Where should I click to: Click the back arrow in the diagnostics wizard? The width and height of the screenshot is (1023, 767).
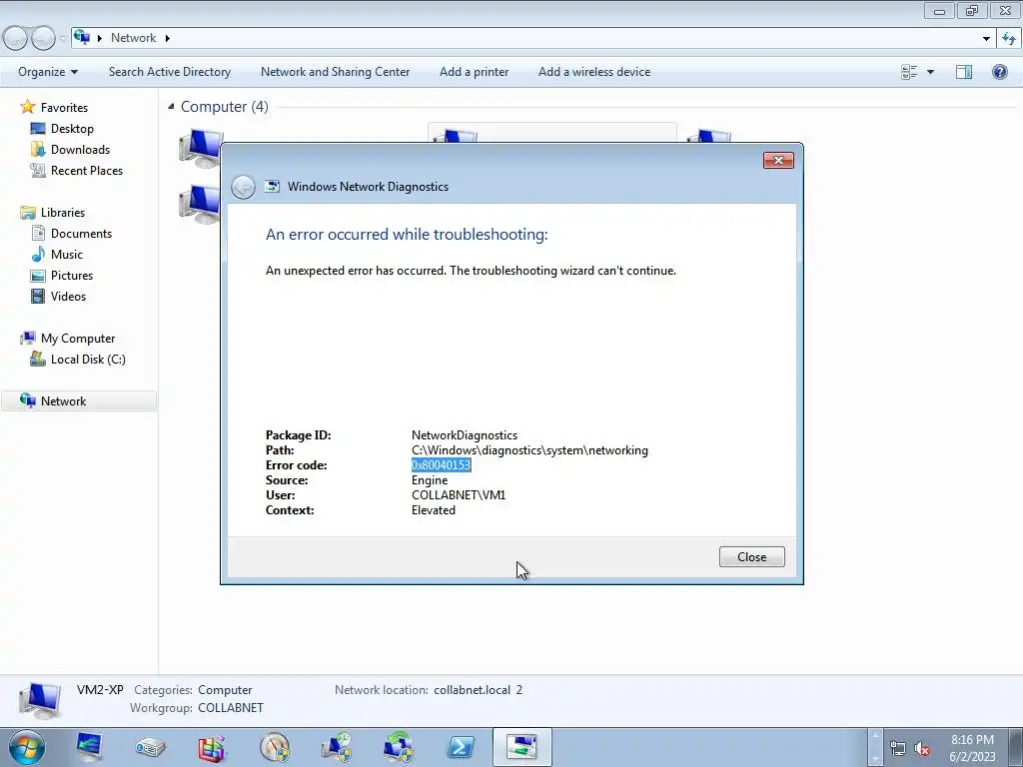243,187
